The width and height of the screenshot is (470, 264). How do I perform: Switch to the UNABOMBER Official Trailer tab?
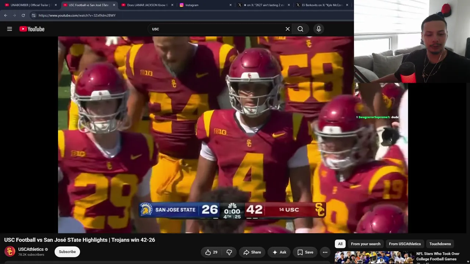(x=30, y=5)
